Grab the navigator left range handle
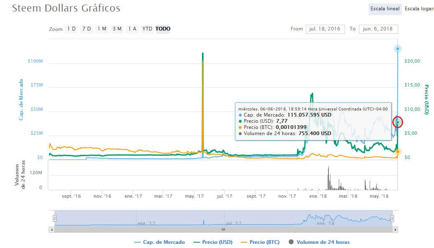The height and width of the screenshot is (248, 434). 54,218
